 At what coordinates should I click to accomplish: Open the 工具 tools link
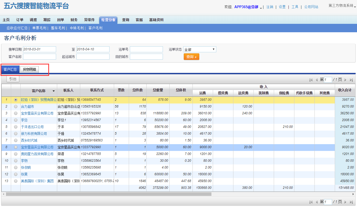pos(295,7)
